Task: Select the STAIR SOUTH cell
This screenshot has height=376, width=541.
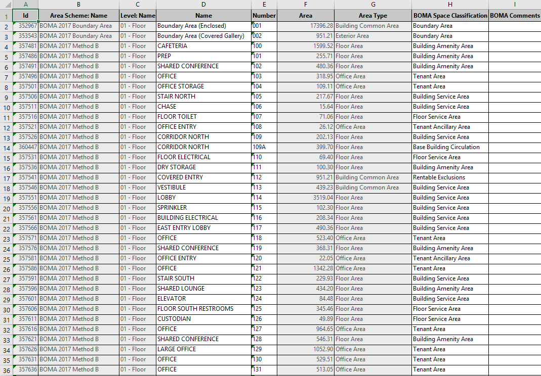Action: (203, 278)
